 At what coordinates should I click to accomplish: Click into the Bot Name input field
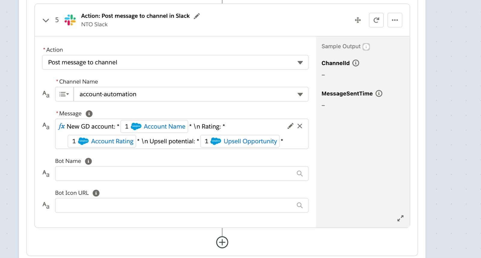click(x=182, y=173)
